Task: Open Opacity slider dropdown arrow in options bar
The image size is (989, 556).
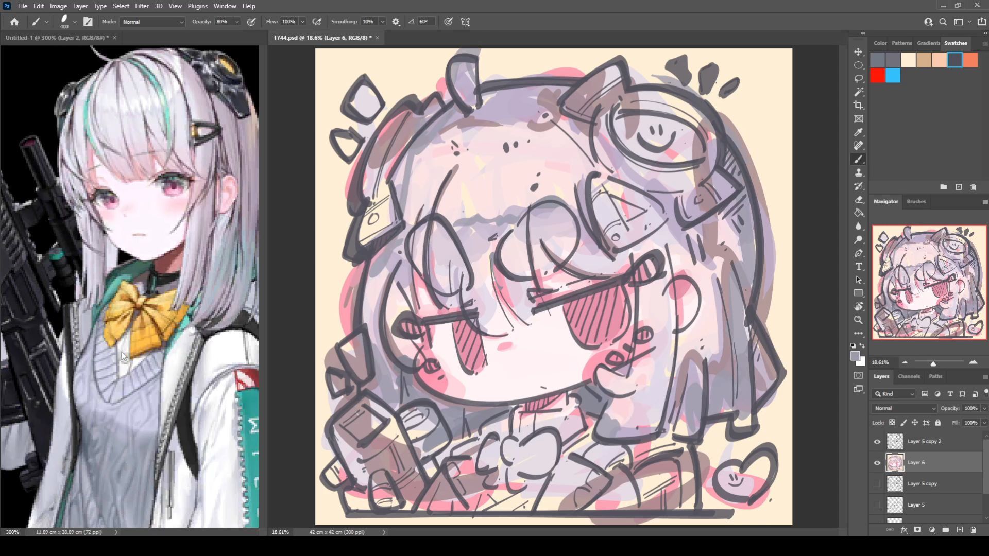Action: point(237,22)
